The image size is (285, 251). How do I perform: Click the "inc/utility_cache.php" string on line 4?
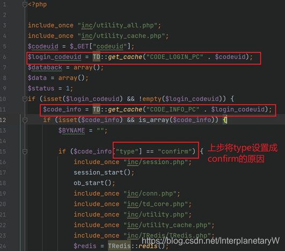pos(121,36)
